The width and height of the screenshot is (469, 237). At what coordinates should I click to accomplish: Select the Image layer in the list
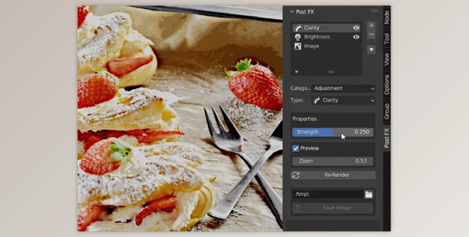pos(326,46)
